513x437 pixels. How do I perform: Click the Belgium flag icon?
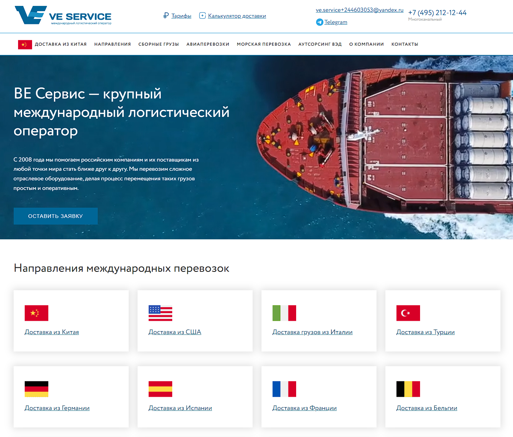point(408,389)
